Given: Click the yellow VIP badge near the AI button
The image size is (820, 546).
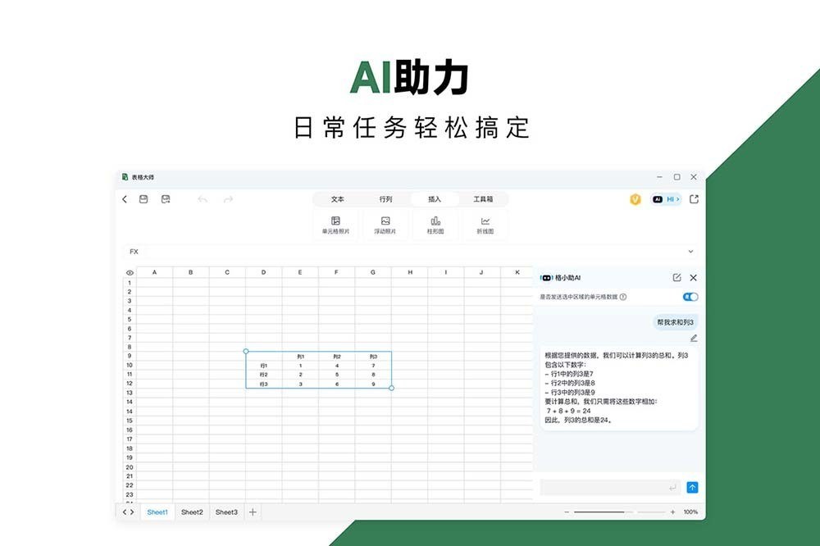Looking at the screenshot, I should click(x=635, y=198).
